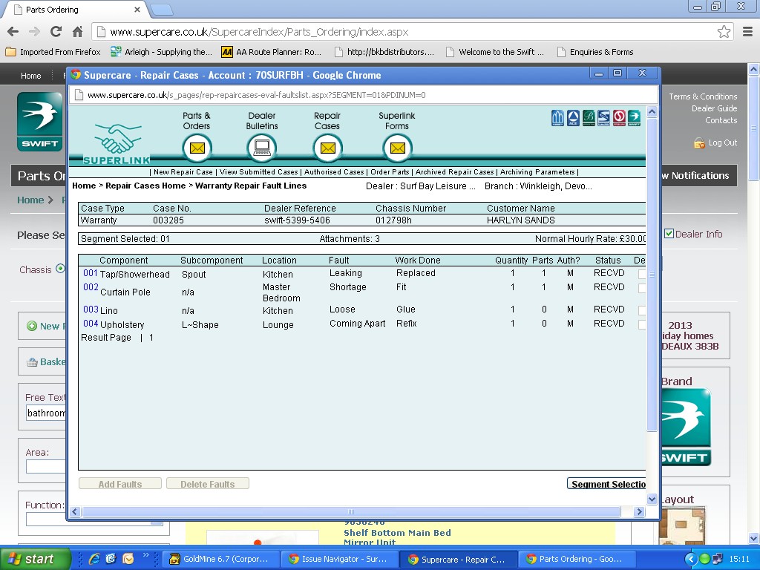The height and width of the screenshot is (570, 760).
Task: Click the Chrome home icon
Action: (x=77, y=32)
